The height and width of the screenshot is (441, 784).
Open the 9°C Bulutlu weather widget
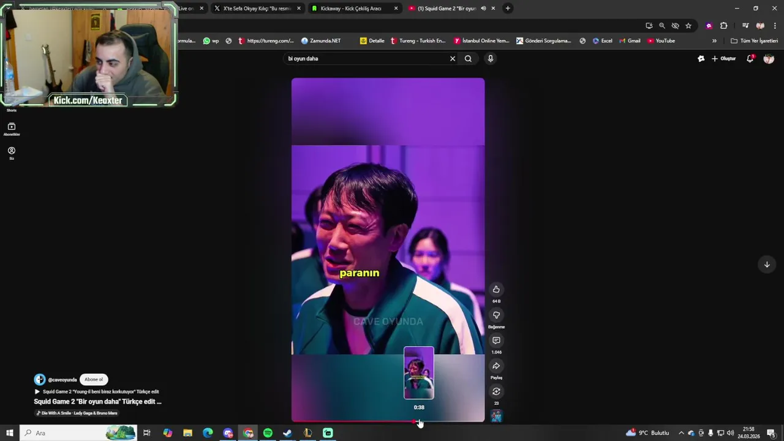[648, 433]
